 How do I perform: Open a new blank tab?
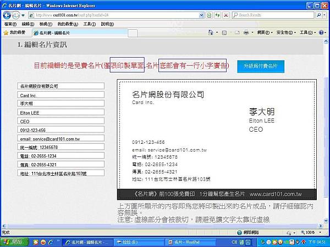[133, 33]
